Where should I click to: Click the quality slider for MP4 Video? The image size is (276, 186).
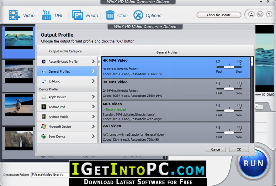(229, 111)
